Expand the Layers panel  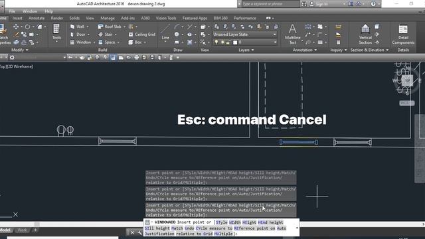(x=246, y=50)
